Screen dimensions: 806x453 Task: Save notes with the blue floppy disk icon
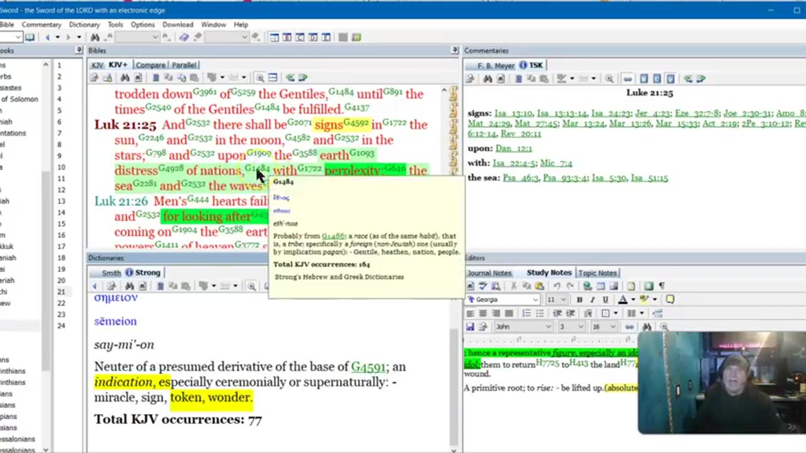tap(470, 327)
